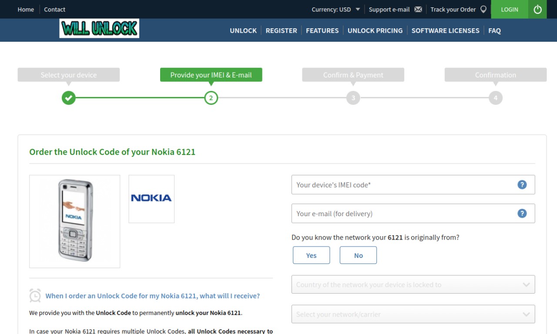Click the alarm clock icon beside the question

click(35, 295)
